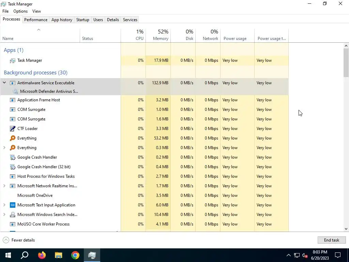349x262 pixels.
Task: Switch to the Details tab
Action: tap(113, 19)
